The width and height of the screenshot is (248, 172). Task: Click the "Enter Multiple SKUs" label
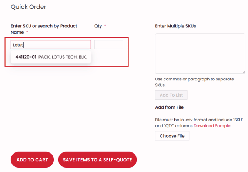click(x=175, y=26)
